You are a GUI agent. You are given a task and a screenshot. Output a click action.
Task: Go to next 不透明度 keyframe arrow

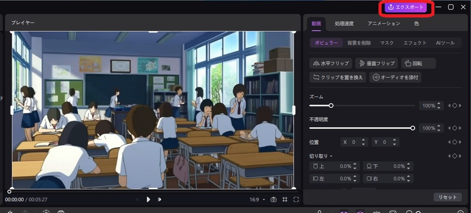click(x=460, y=128)
